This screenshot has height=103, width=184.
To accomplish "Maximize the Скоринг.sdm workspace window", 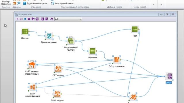I will click(167, 14).
